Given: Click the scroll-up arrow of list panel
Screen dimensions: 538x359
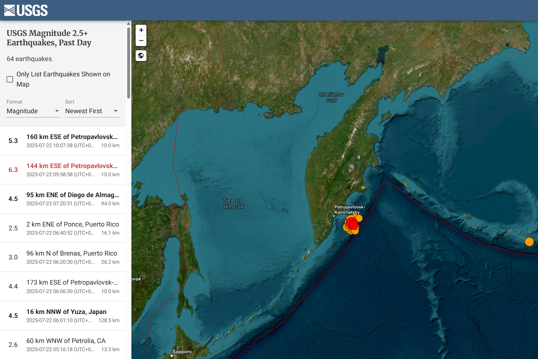Looking at the screenshot, I should tap(128, 24).
